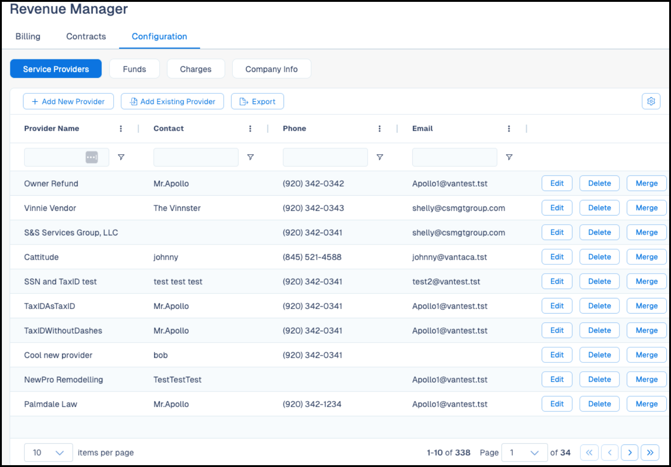Click Email filter funnel icon

pyautogui.click(x=509, y=157)
